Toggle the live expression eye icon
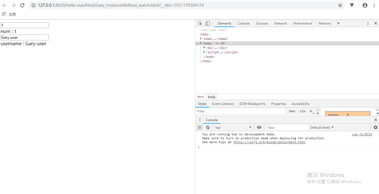The height and width of the screenshot is (194, 379). (259, 128)
